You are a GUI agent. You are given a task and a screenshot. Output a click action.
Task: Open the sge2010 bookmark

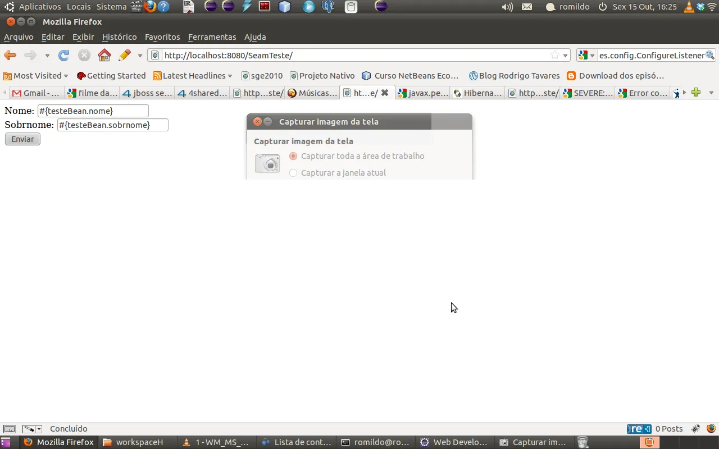[262, 76]
